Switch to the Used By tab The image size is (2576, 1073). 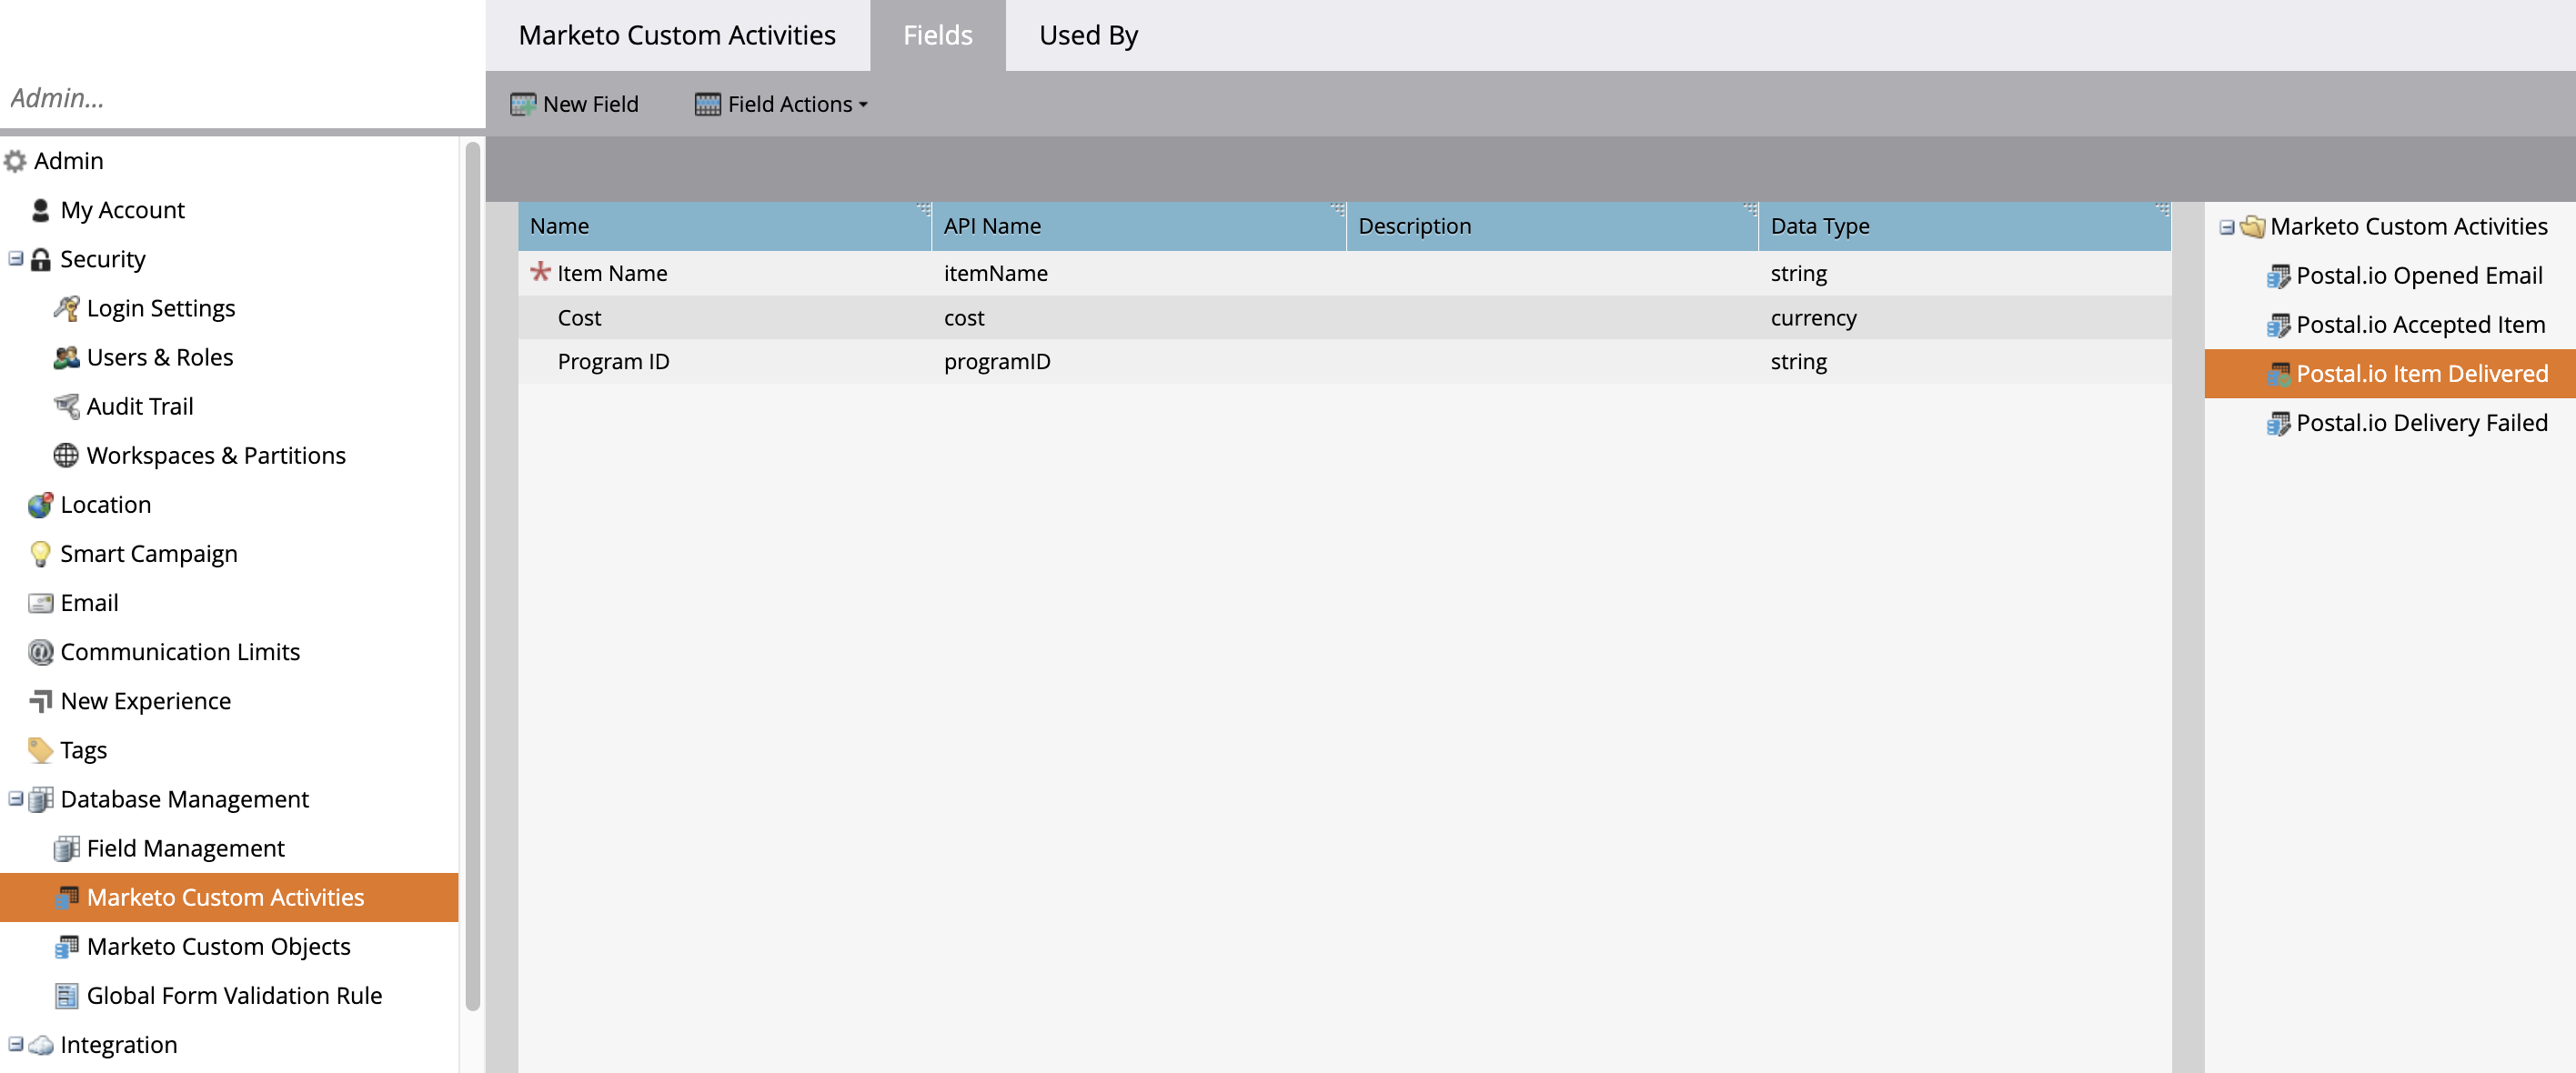pos(1087,35)
